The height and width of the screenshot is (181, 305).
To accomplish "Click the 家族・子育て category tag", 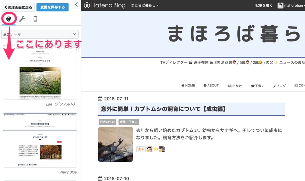I will coord(129,122).
